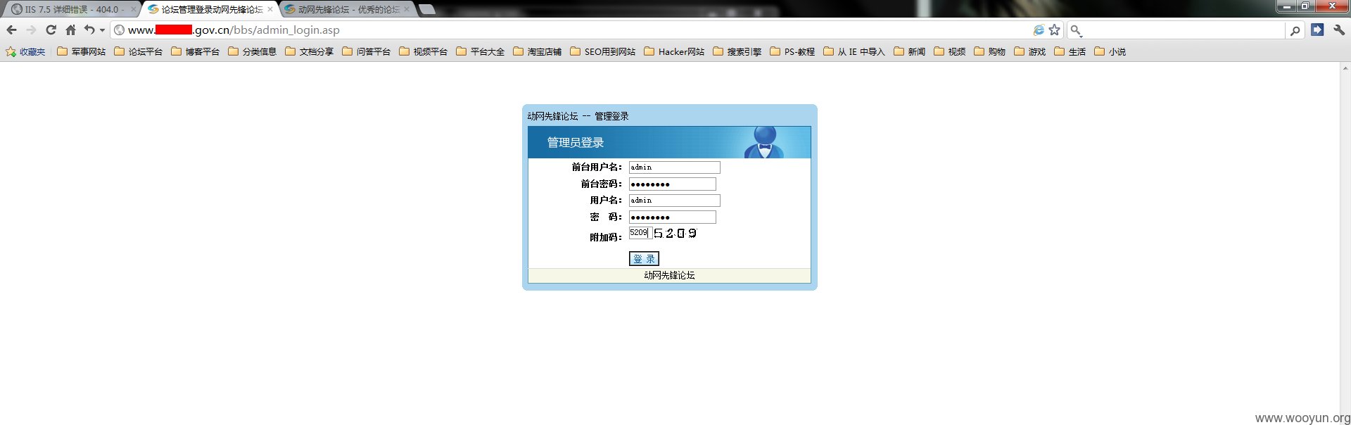Open the 论坛平台 bookmark folder
Viewport: 1351px width, 425px height.
[x=138, y=52]
